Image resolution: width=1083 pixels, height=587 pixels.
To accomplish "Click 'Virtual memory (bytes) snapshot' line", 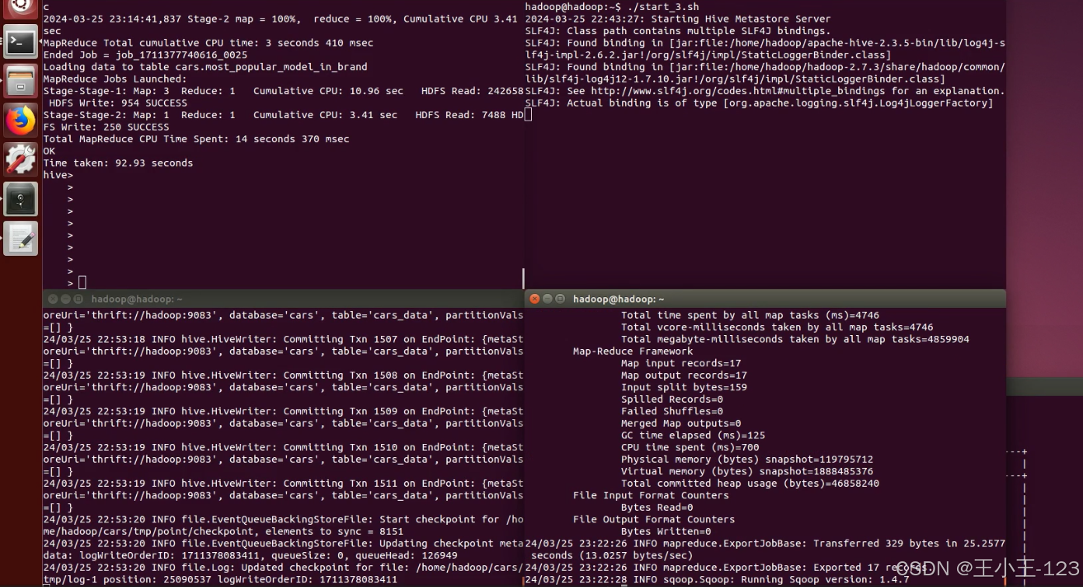I will click(747, 472).
